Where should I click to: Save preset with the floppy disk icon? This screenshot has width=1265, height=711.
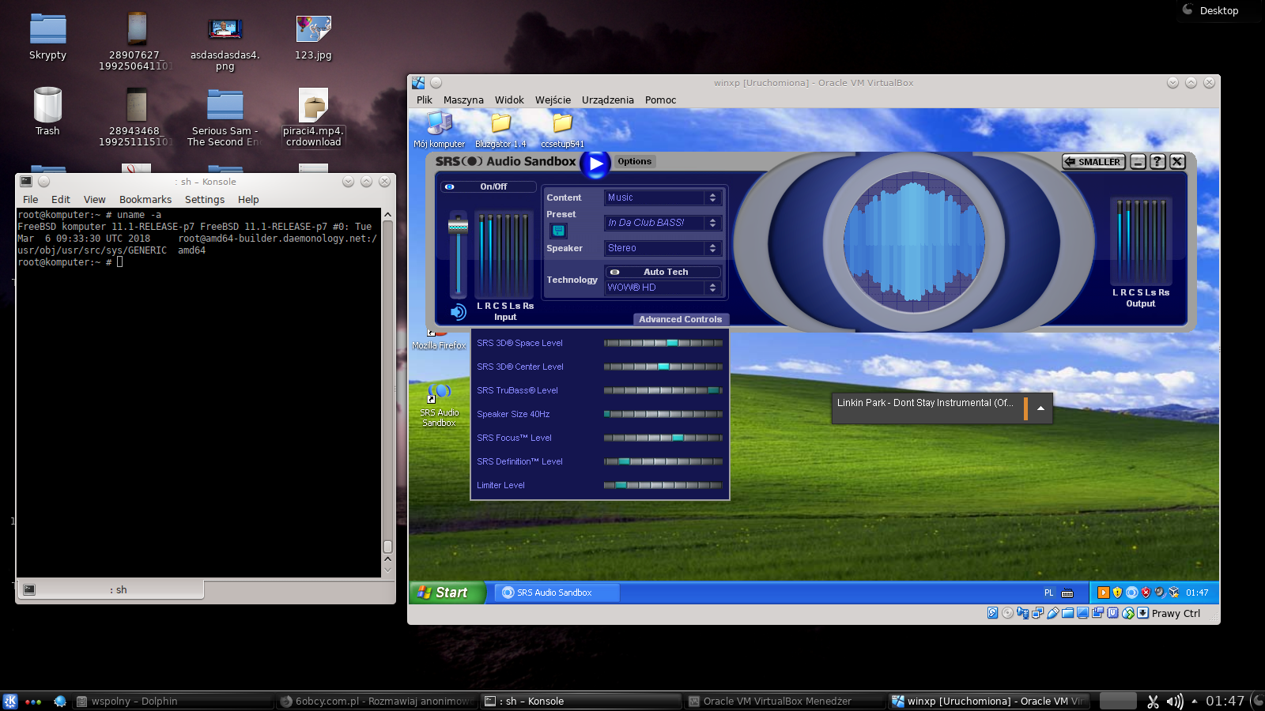pos(558,231)
